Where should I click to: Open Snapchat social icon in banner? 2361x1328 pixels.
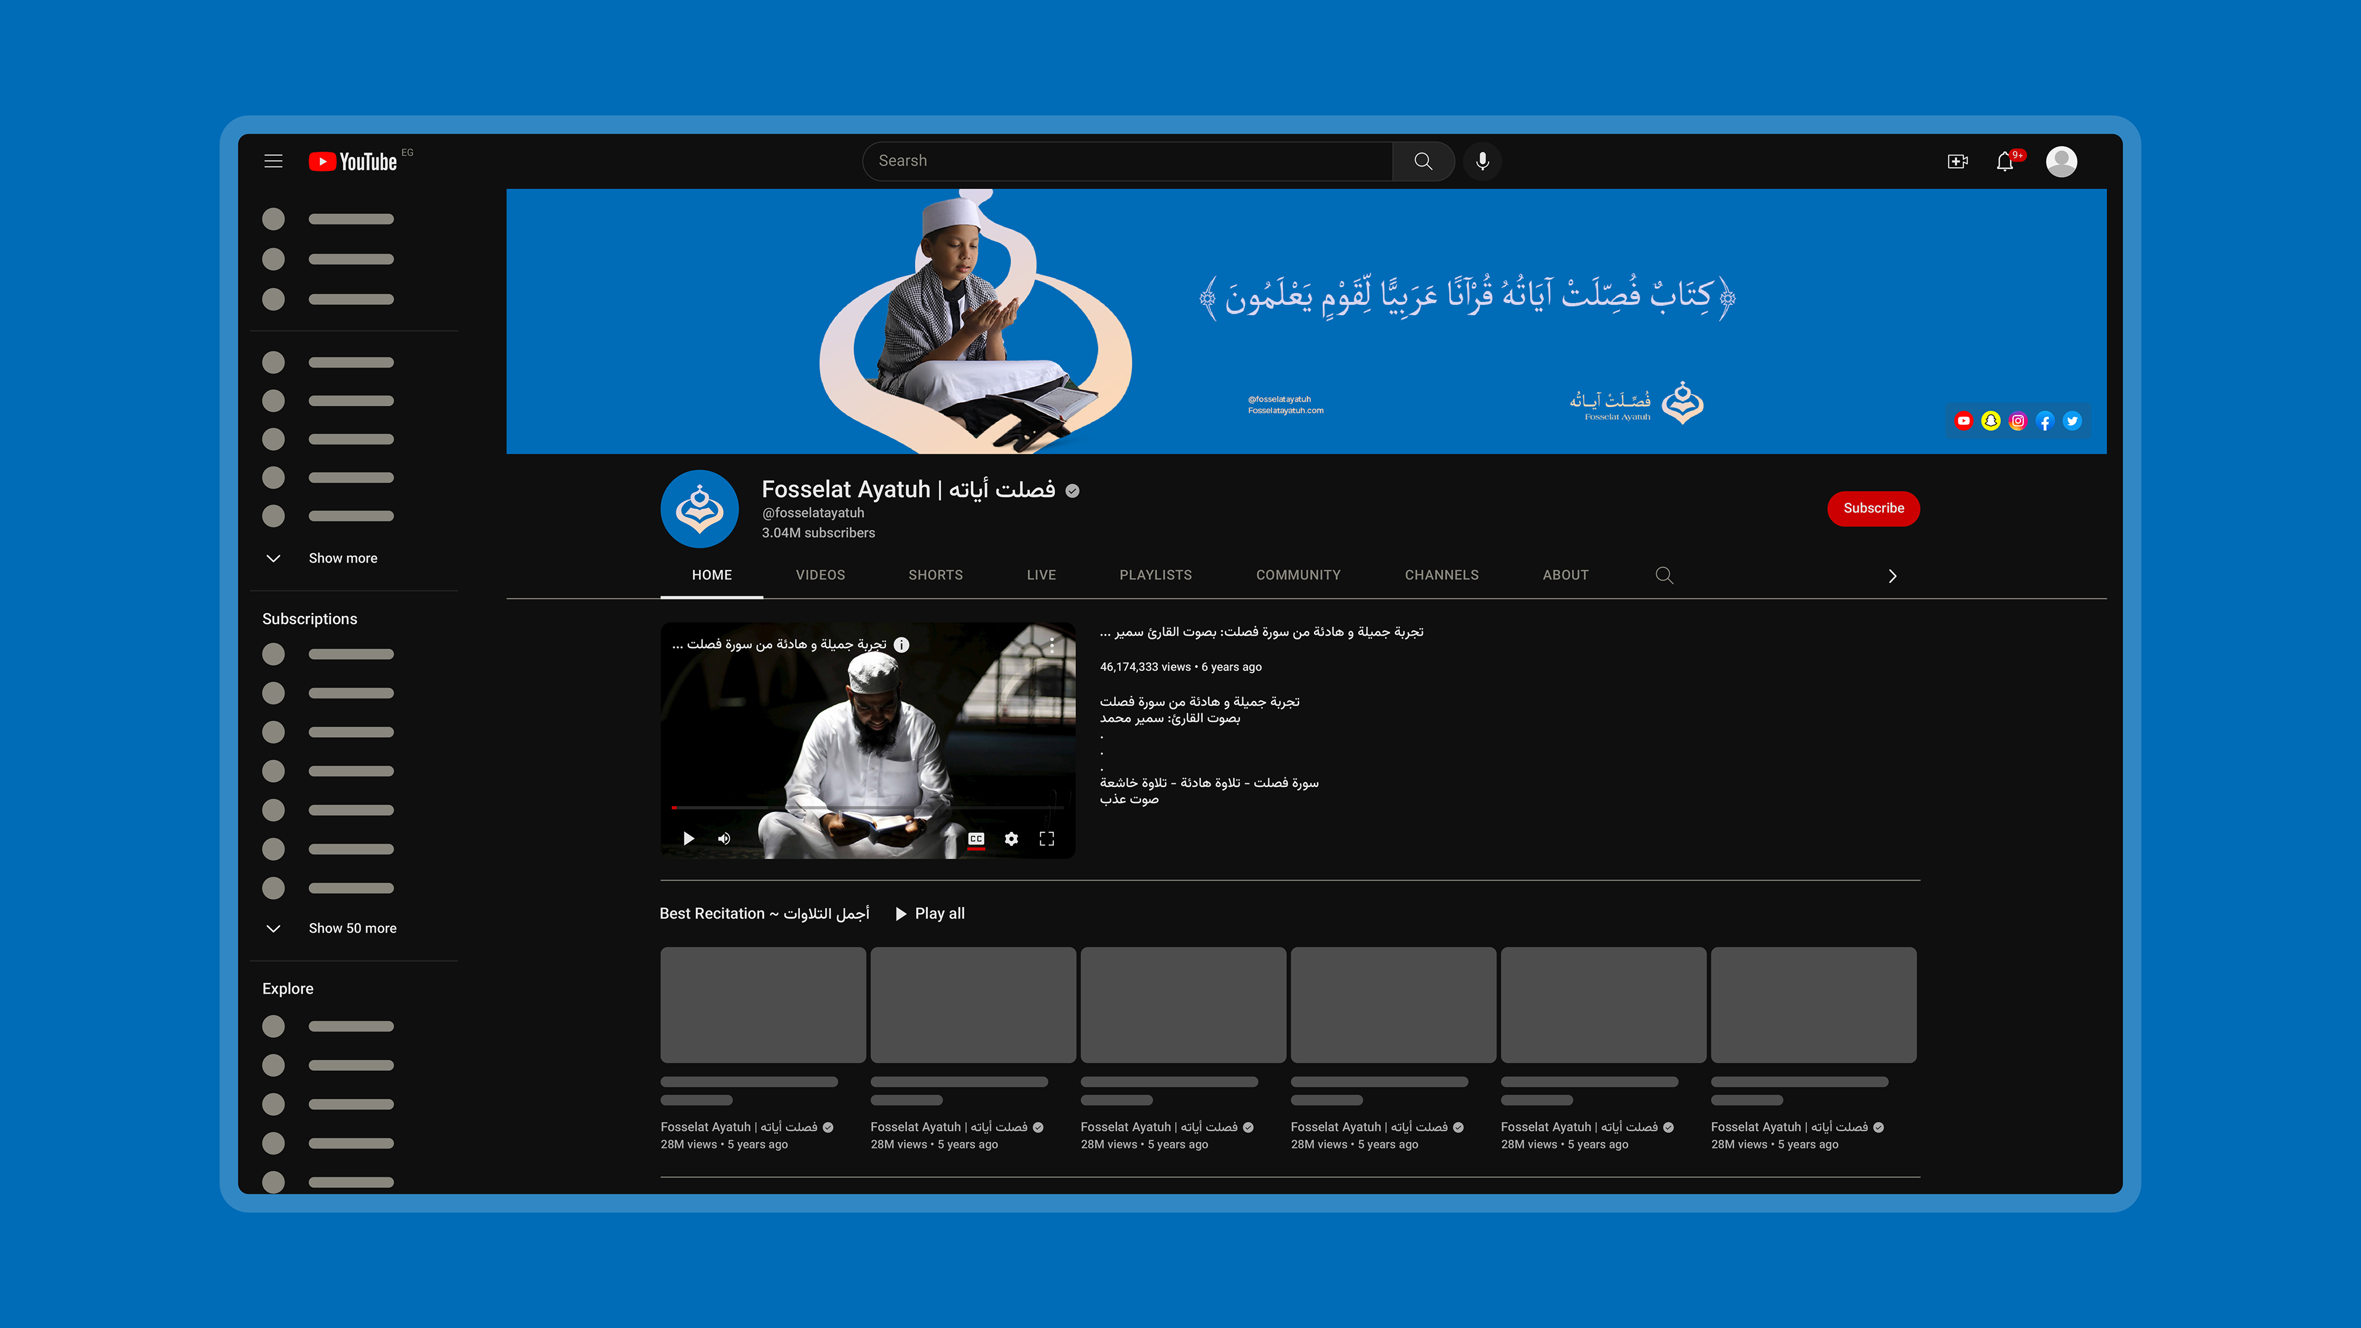coord(1991,421)
